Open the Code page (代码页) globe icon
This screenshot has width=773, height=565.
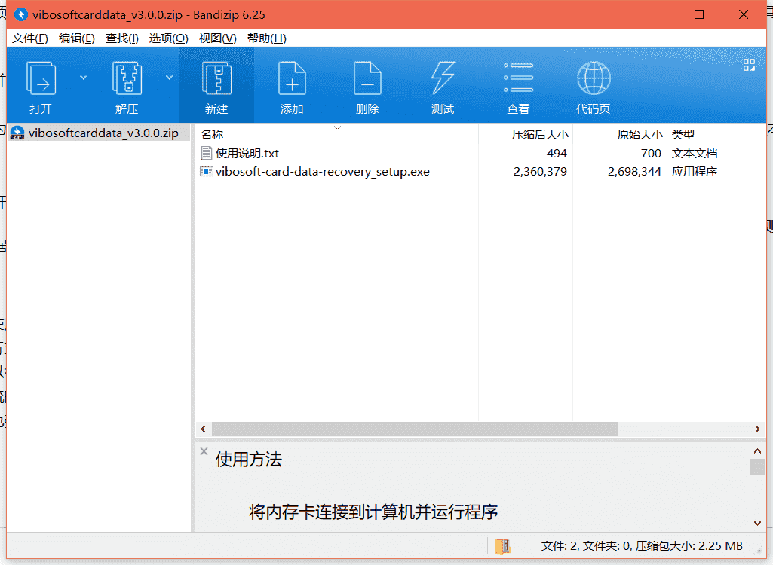click(594, 78)
